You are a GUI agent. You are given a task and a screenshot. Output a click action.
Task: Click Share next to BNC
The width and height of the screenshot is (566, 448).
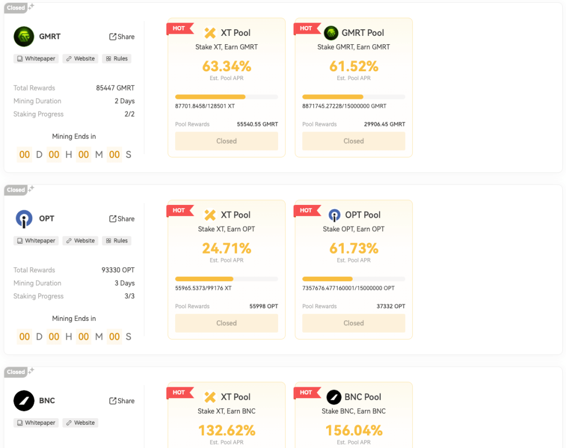point(122,400)
